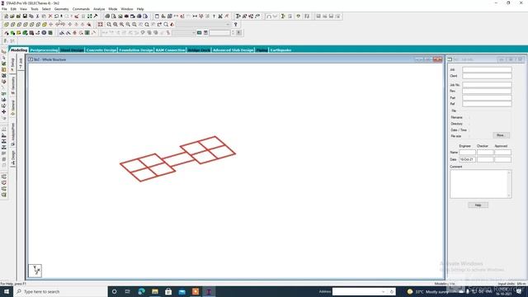The width and height of the screenshot is (528, 297).
Task: Click the round blue icon in third toolbar row
Action: click(x=44, y=33)
